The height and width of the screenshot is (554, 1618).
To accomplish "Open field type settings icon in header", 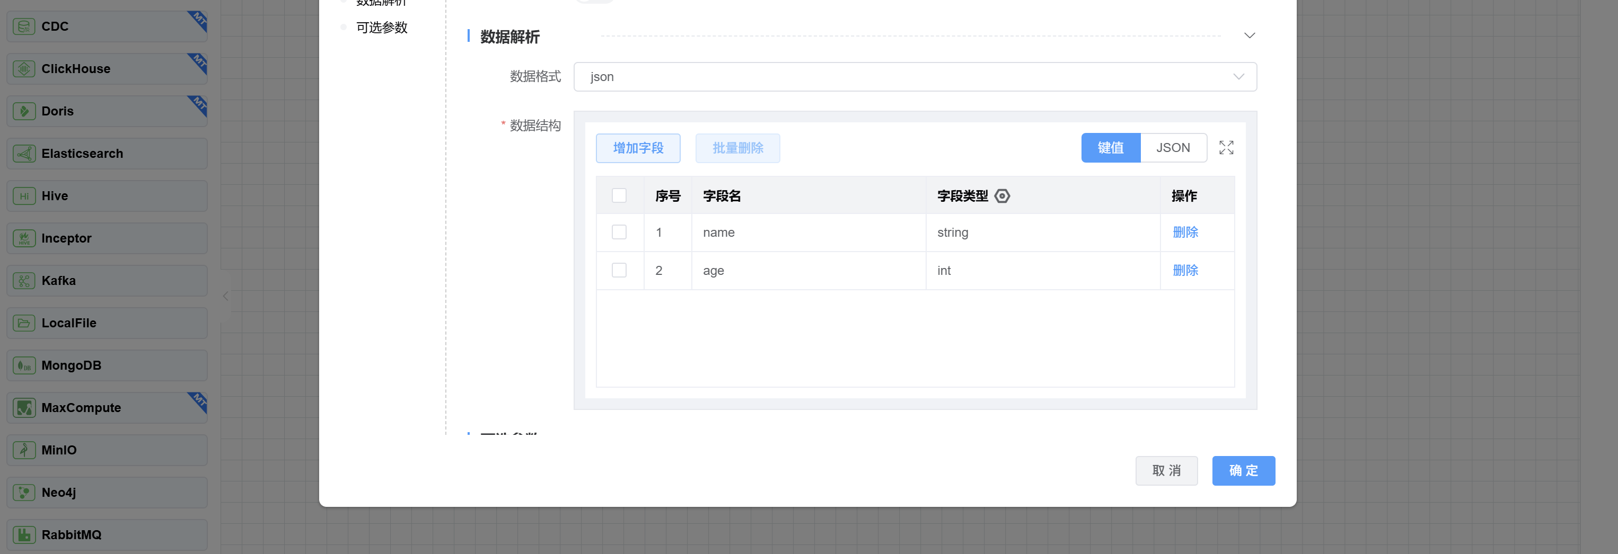I will click(x=1002, y=196).
